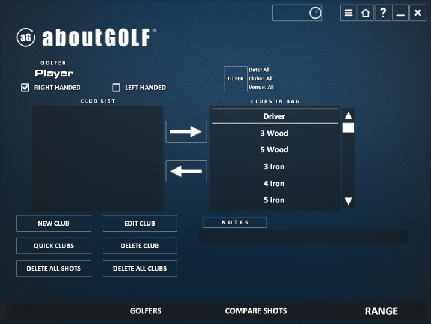This screenshot has width=431, height=324.
Task: Enable the Left Handed checkbox
Action: point(116,88)
